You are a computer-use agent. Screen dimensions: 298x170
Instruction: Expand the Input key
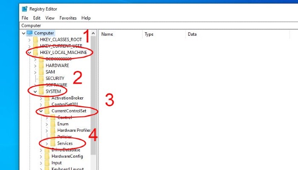(x=41, y=163)
